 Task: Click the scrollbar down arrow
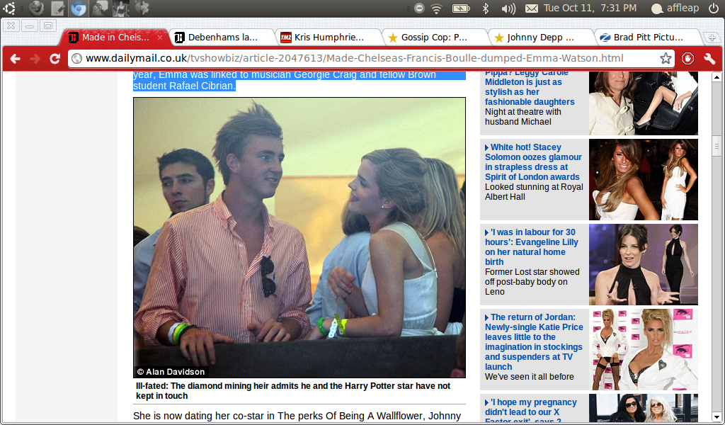coord(717,416)
